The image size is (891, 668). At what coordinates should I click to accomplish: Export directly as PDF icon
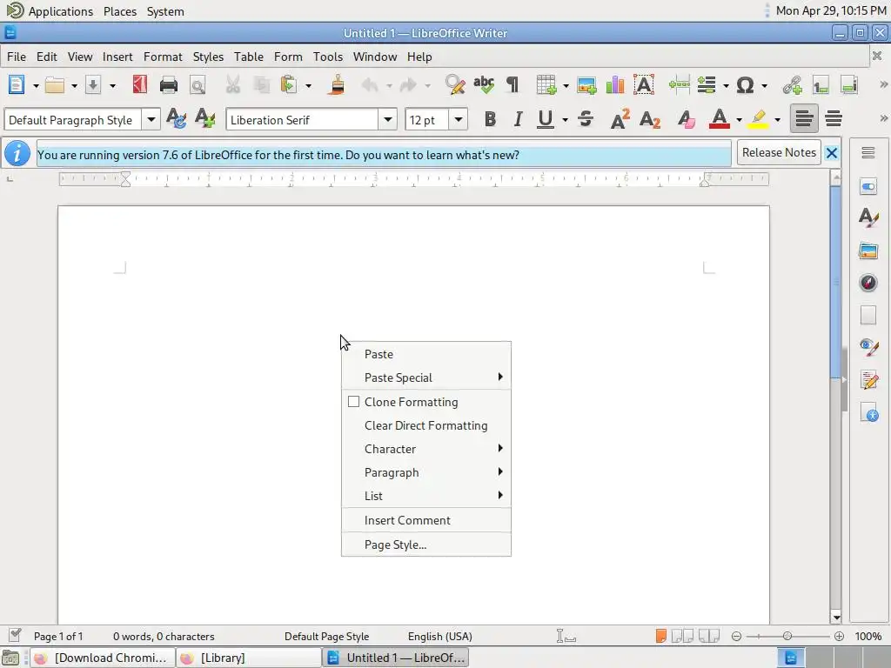coord(140,85)
